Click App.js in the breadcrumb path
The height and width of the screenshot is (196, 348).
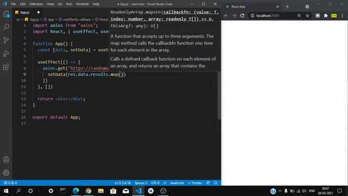34,20
